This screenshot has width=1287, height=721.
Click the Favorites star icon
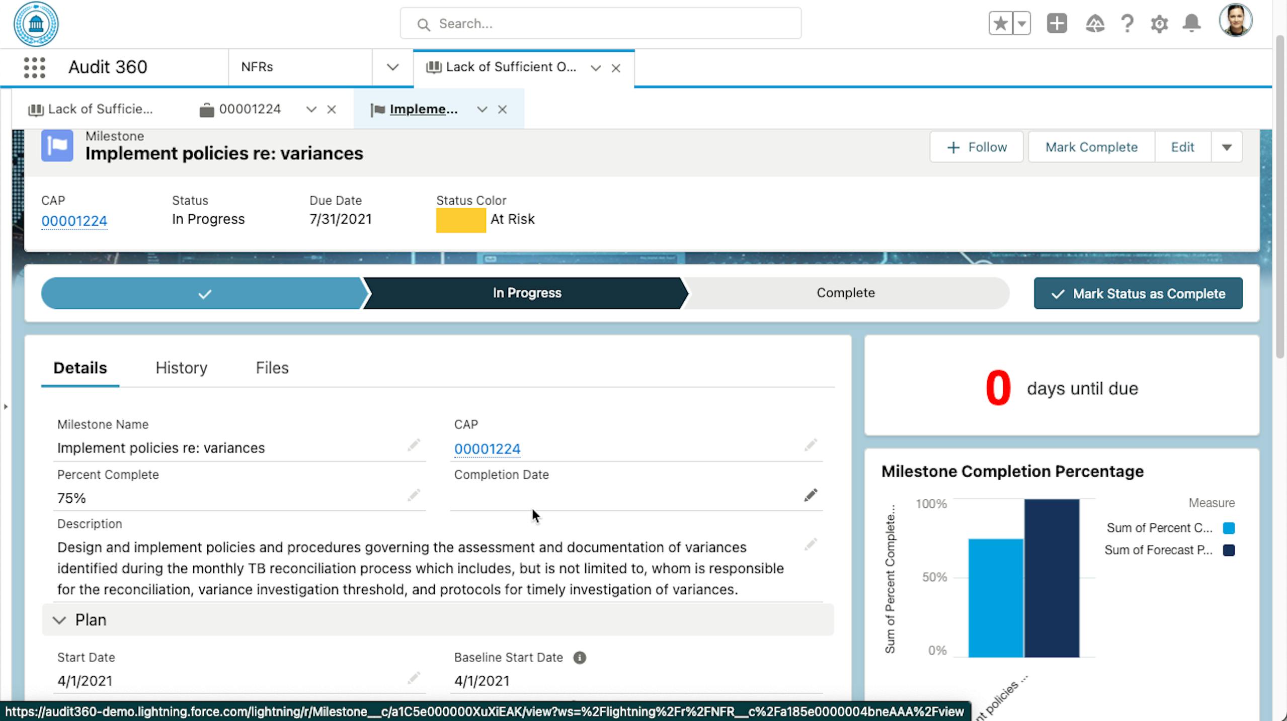[x=1001, y=24]
